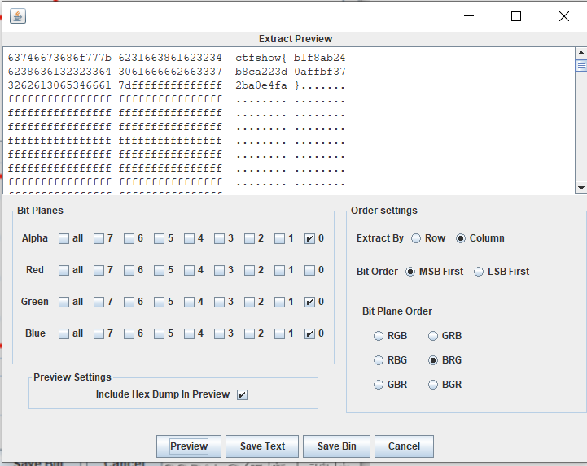Maximize the extract preview window

pyautogui.click(x=515, y=16)
